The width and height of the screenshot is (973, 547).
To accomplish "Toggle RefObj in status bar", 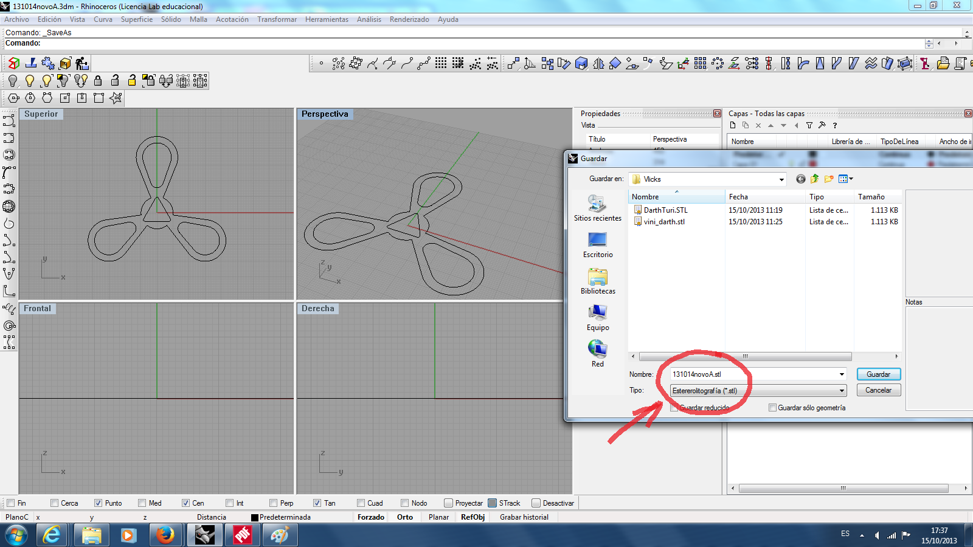I will 473,517.
